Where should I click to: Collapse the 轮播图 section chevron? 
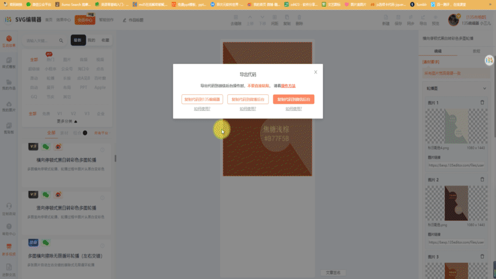[x=484, y=89]
